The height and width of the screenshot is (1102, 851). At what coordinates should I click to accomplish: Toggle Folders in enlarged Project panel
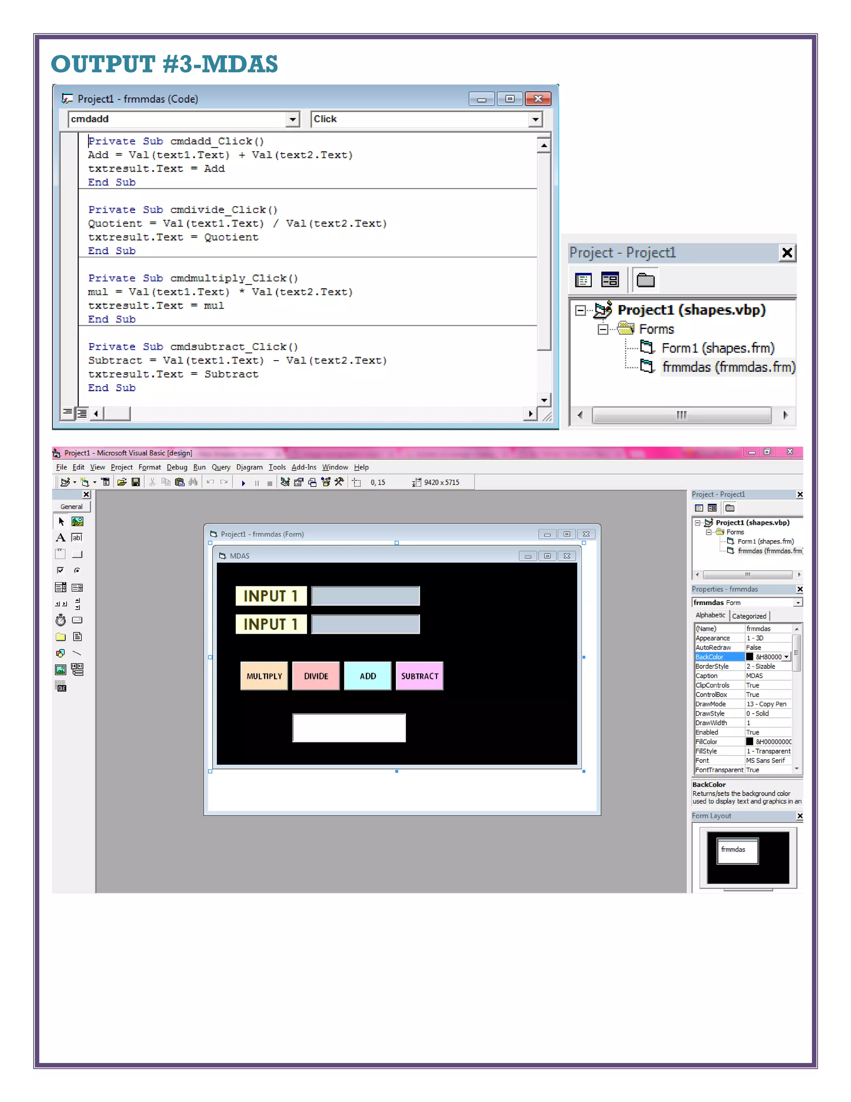pos(645,280)
